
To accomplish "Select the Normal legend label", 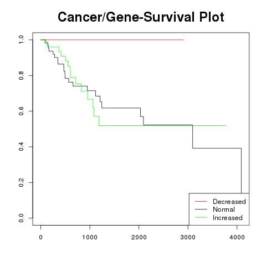I will [x=224, y=209].
